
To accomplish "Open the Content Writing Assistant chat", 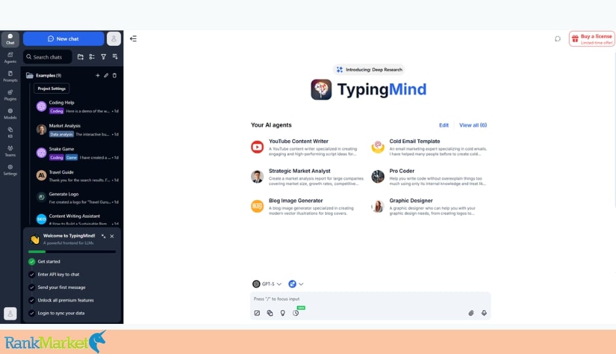I will pyautogui.click(x=77, y=219).
